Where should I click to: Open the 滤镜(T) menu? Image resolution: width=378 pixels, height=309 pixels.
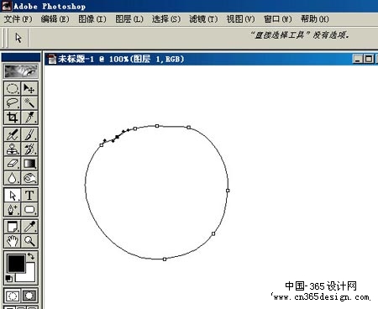[203, 19]
